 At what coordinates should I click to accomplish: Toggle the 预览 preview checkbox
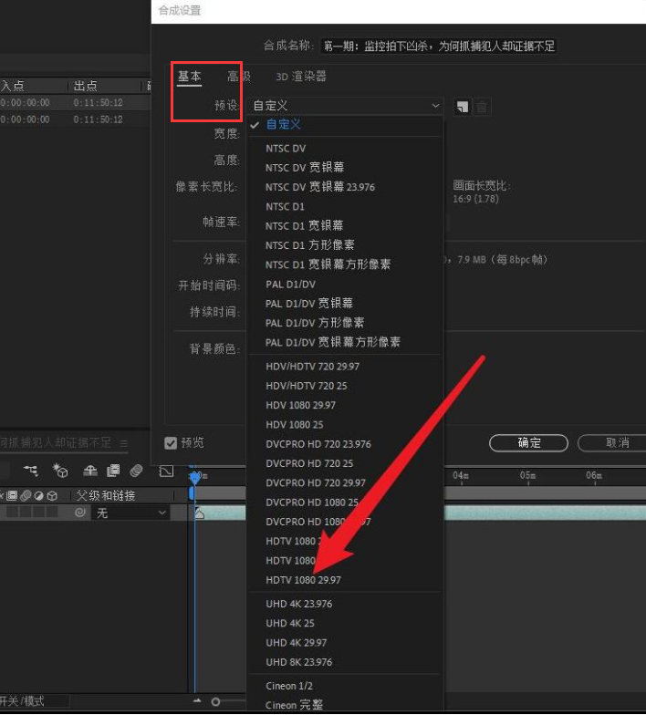pos(171,443)
